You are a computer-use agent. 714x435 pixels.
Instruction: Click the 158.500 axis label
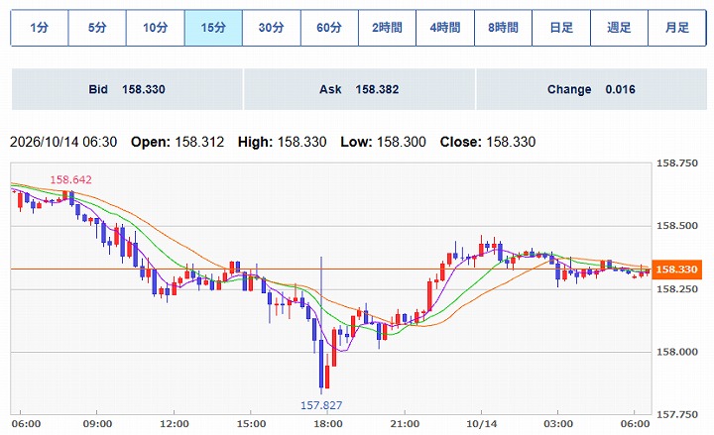point(676,226)
